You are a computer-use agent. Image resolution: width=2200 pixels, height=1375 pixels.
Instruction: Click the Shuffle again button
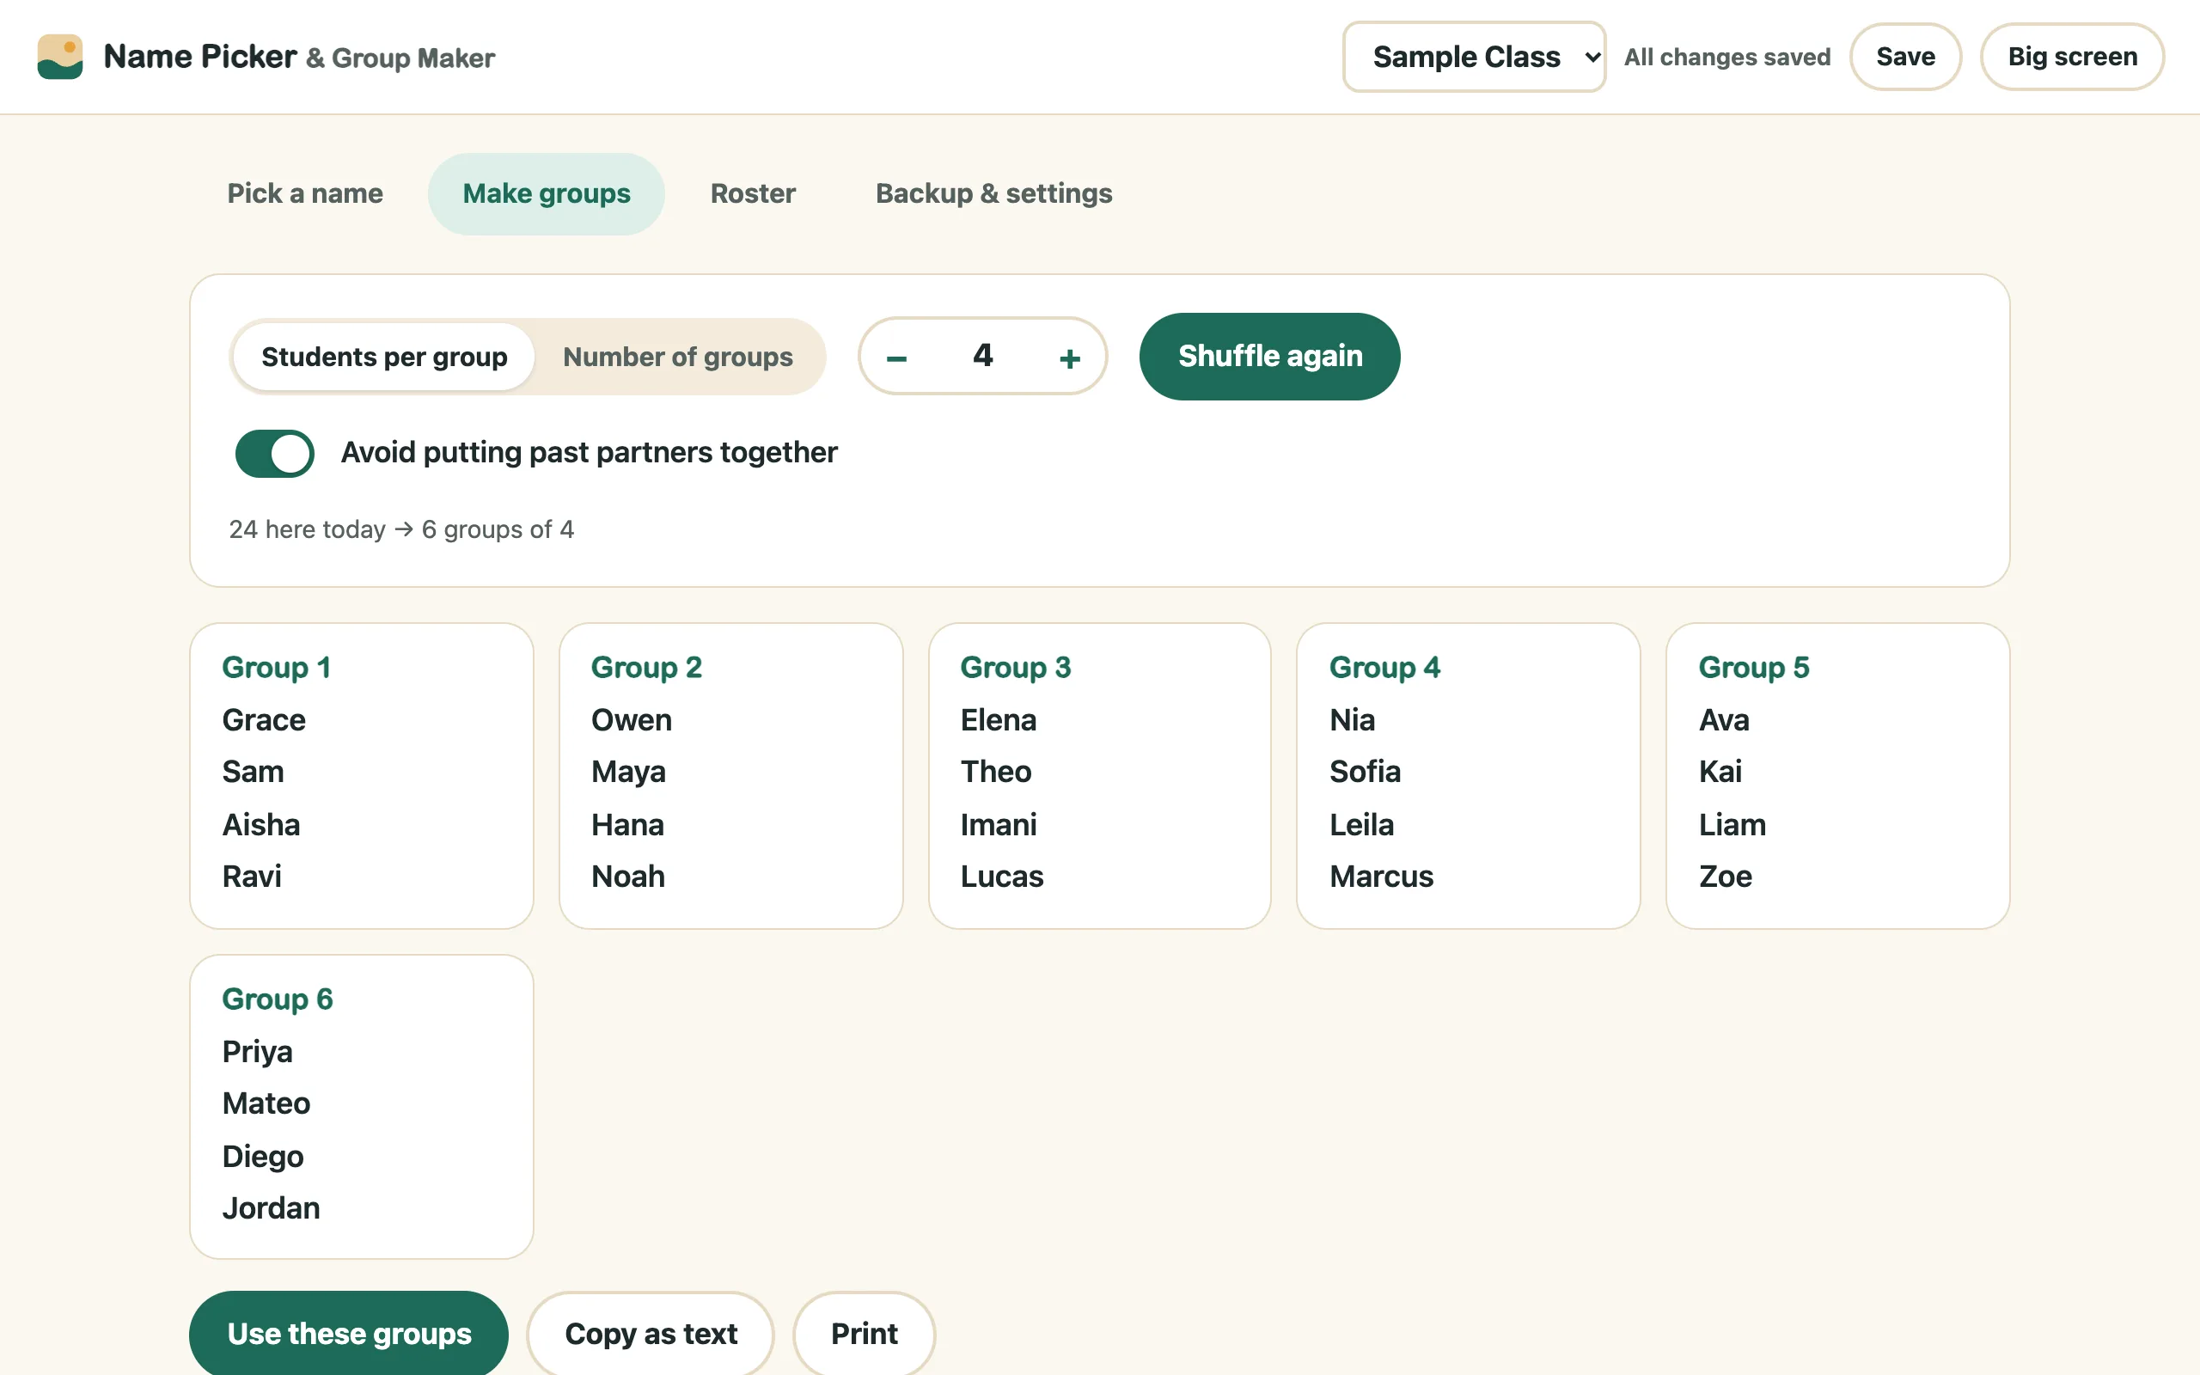(1269, 357)
